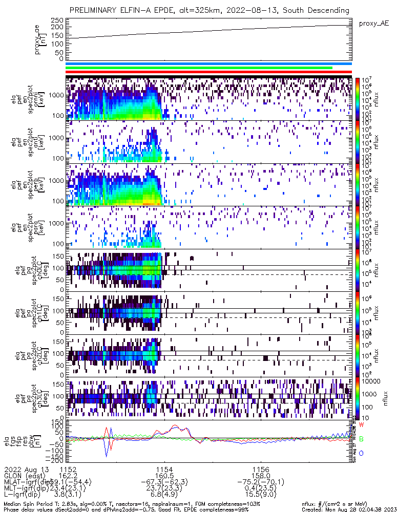Image resolution: width=397 pixels, height=512 pixels.
Task: Click the ch0LC [deg] axis label
Action: point(31,270)
